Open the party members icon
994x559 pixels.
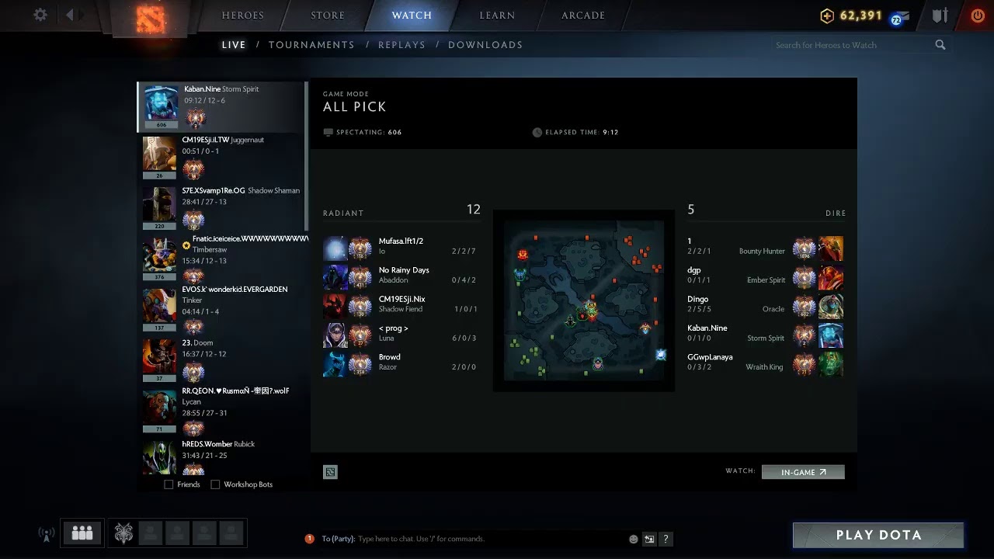coord(82,533)
